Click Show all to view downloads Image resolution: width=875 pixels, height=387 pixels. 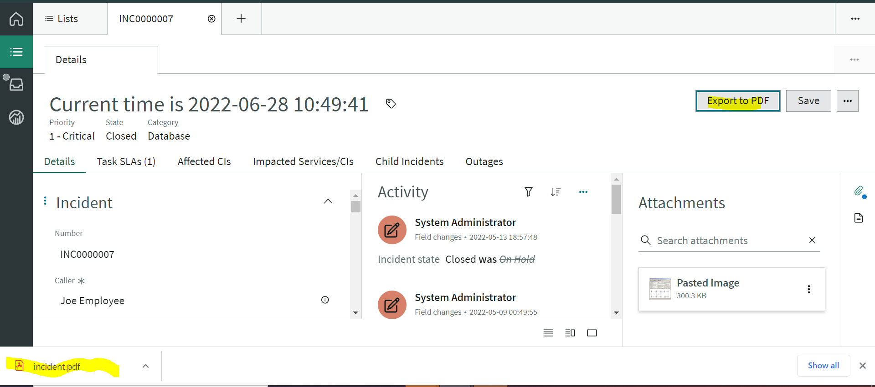(823, 365)
